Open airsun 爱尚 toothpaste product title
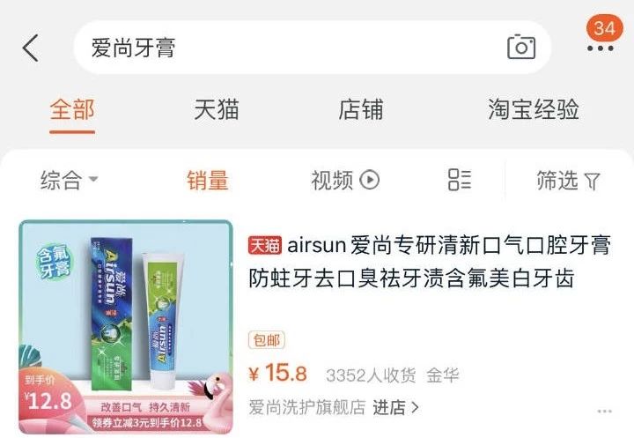 (430, 263)
